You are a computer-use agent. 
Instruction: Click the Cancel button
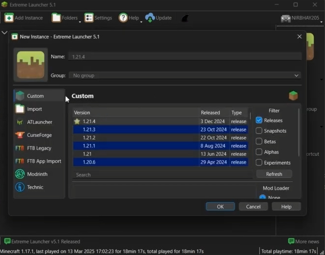[x=253, y=207]
